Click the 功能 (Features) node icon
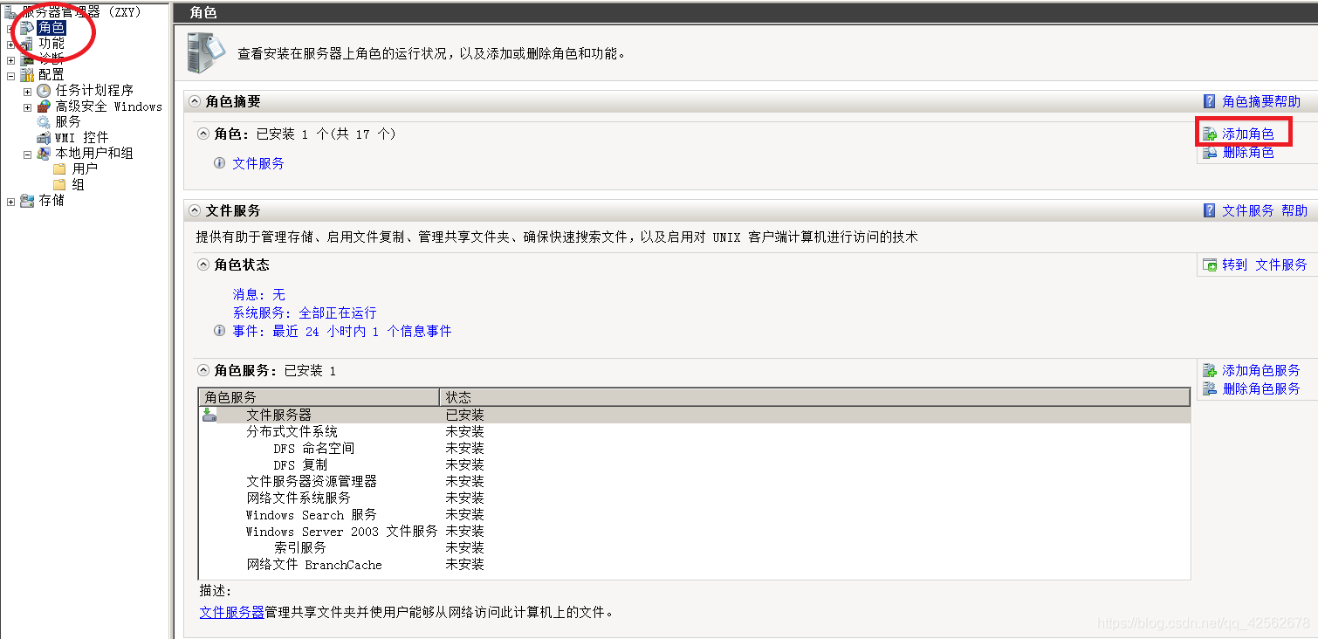The image size is (1318, 639). (26, 44)
